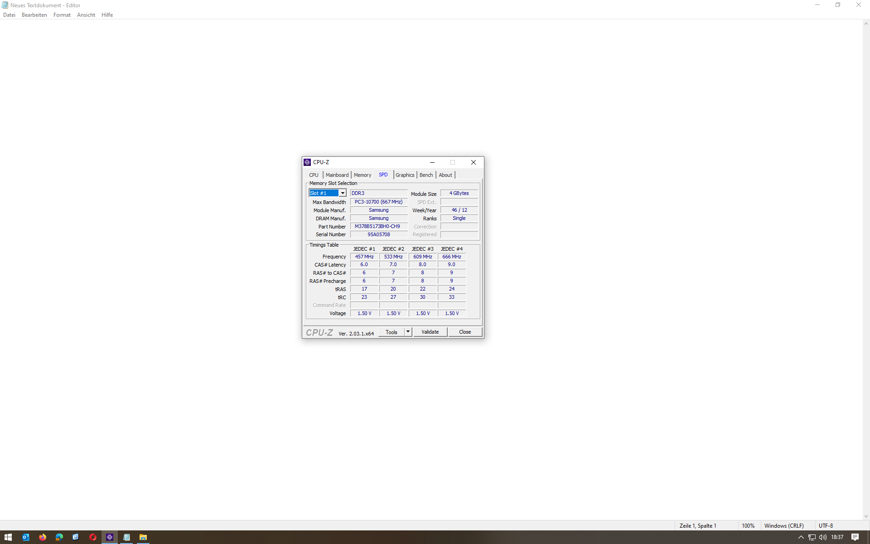Open File Explorer from the taskbar
This screenshot has height=544, width=870.
[x=143, y=537]
